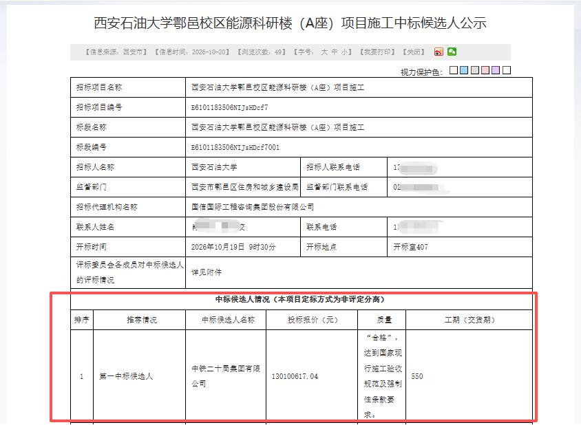
Task: Click the 详见附件 cell
Action: click(359, 272)
